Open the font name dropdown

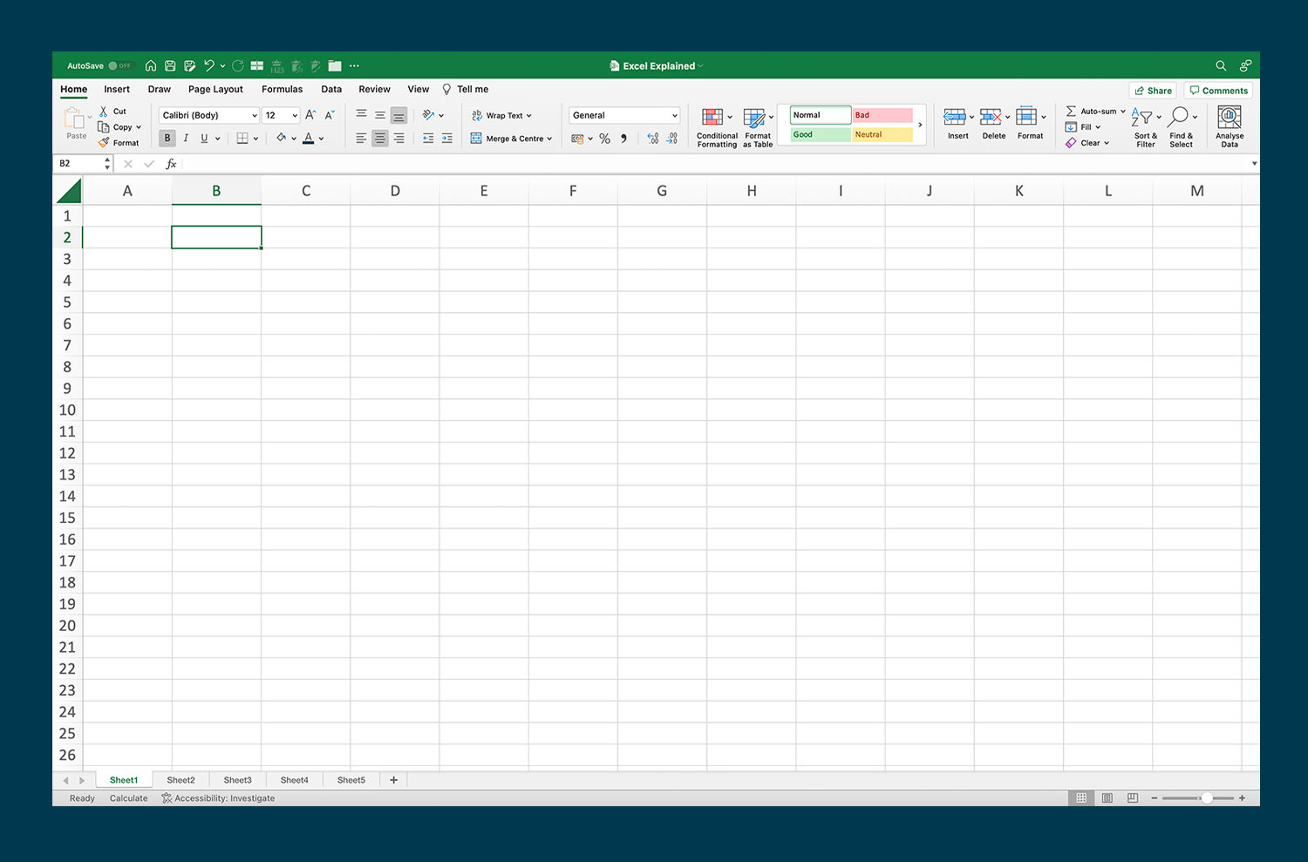point(208,114)
